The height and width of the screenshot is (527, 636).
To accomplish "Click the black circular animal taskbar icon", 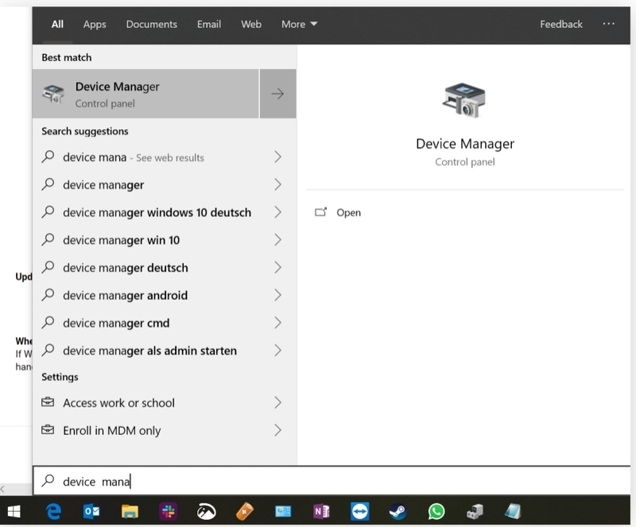I will (206, 512).
